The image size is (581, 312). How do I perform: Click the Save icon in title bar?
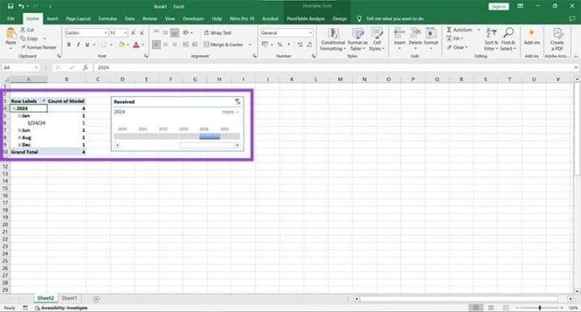[10, 6]
